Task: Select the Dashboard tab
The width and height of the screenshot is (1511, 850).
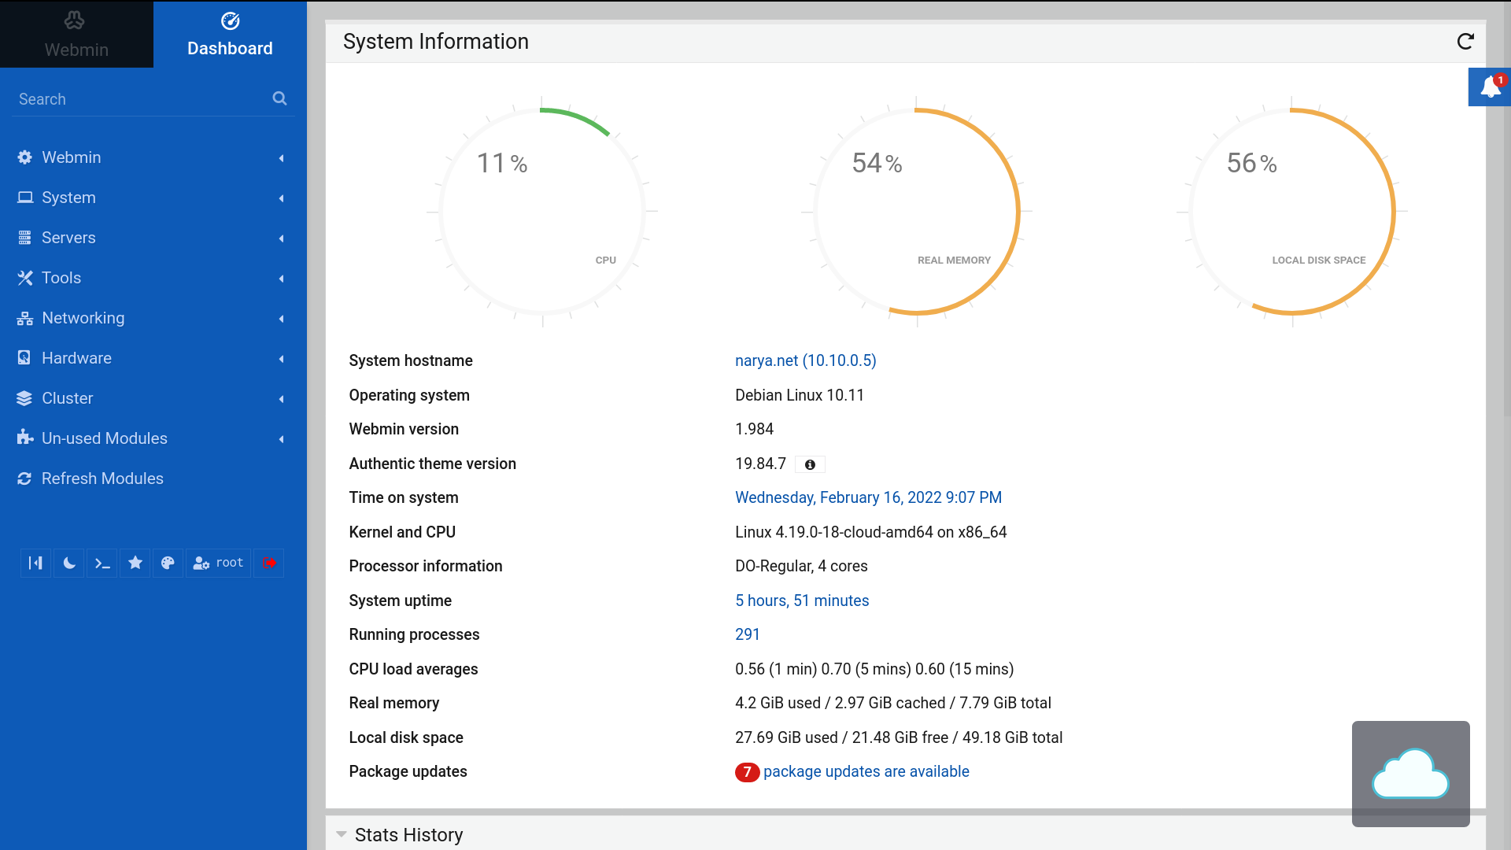Action: (230, 35)
